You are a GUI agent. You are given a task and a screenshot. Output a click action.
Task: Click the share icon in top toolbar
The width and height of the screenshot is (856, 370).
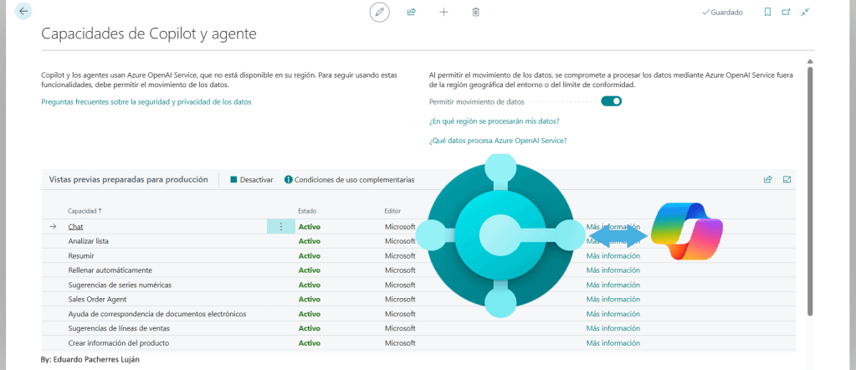(412, 12)
